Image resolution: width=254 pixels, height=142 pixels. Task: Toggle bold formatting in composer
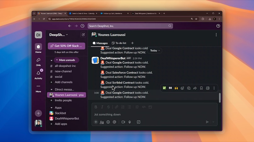click(x=96, y=107)
